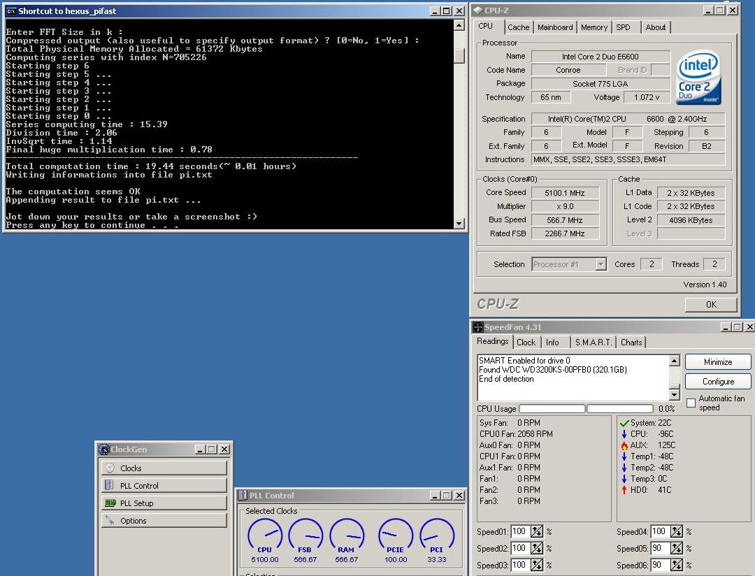Click the Configure button in SpeedFan
The height and width of the screenshot is (576, 755).
click(718, 382)
